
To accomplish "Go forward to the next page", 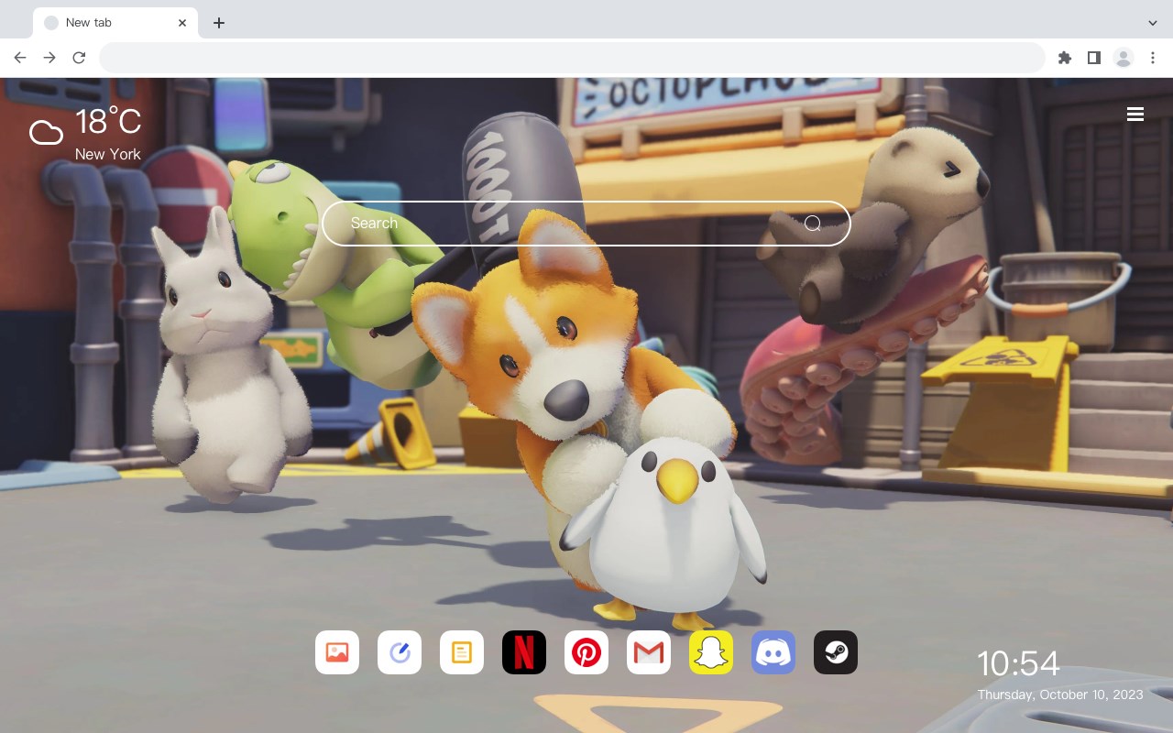I will (x=49, y=58).
